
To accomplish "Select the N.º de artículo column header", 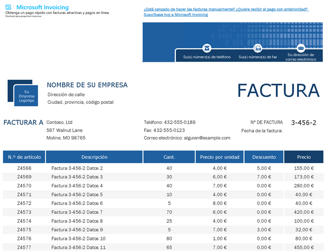I will click(24, 157).
